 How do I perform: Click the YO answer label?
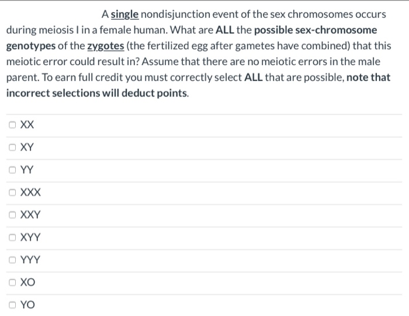tap(27, 305)
